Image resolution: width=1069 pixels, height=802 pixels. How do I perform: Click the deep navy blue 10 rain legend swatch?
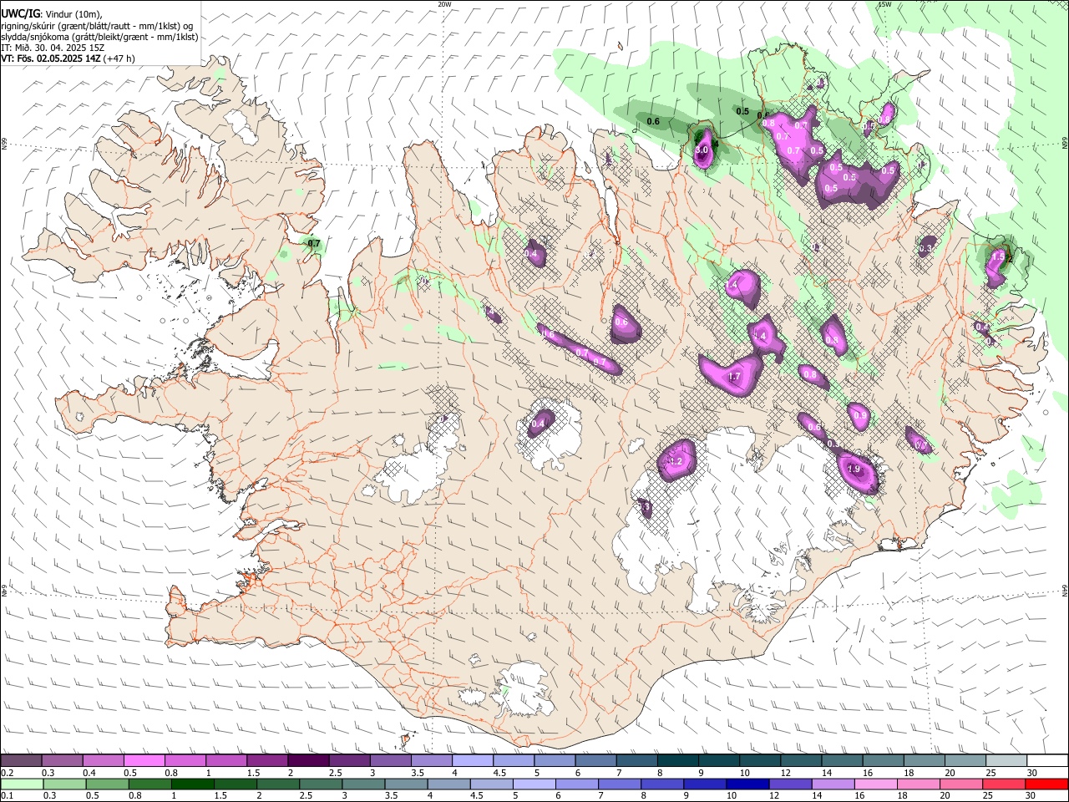[x=747, y=784]
